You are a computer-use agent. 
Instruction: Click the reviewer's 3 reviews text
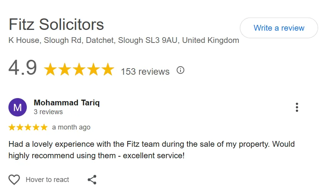point(48,112)
